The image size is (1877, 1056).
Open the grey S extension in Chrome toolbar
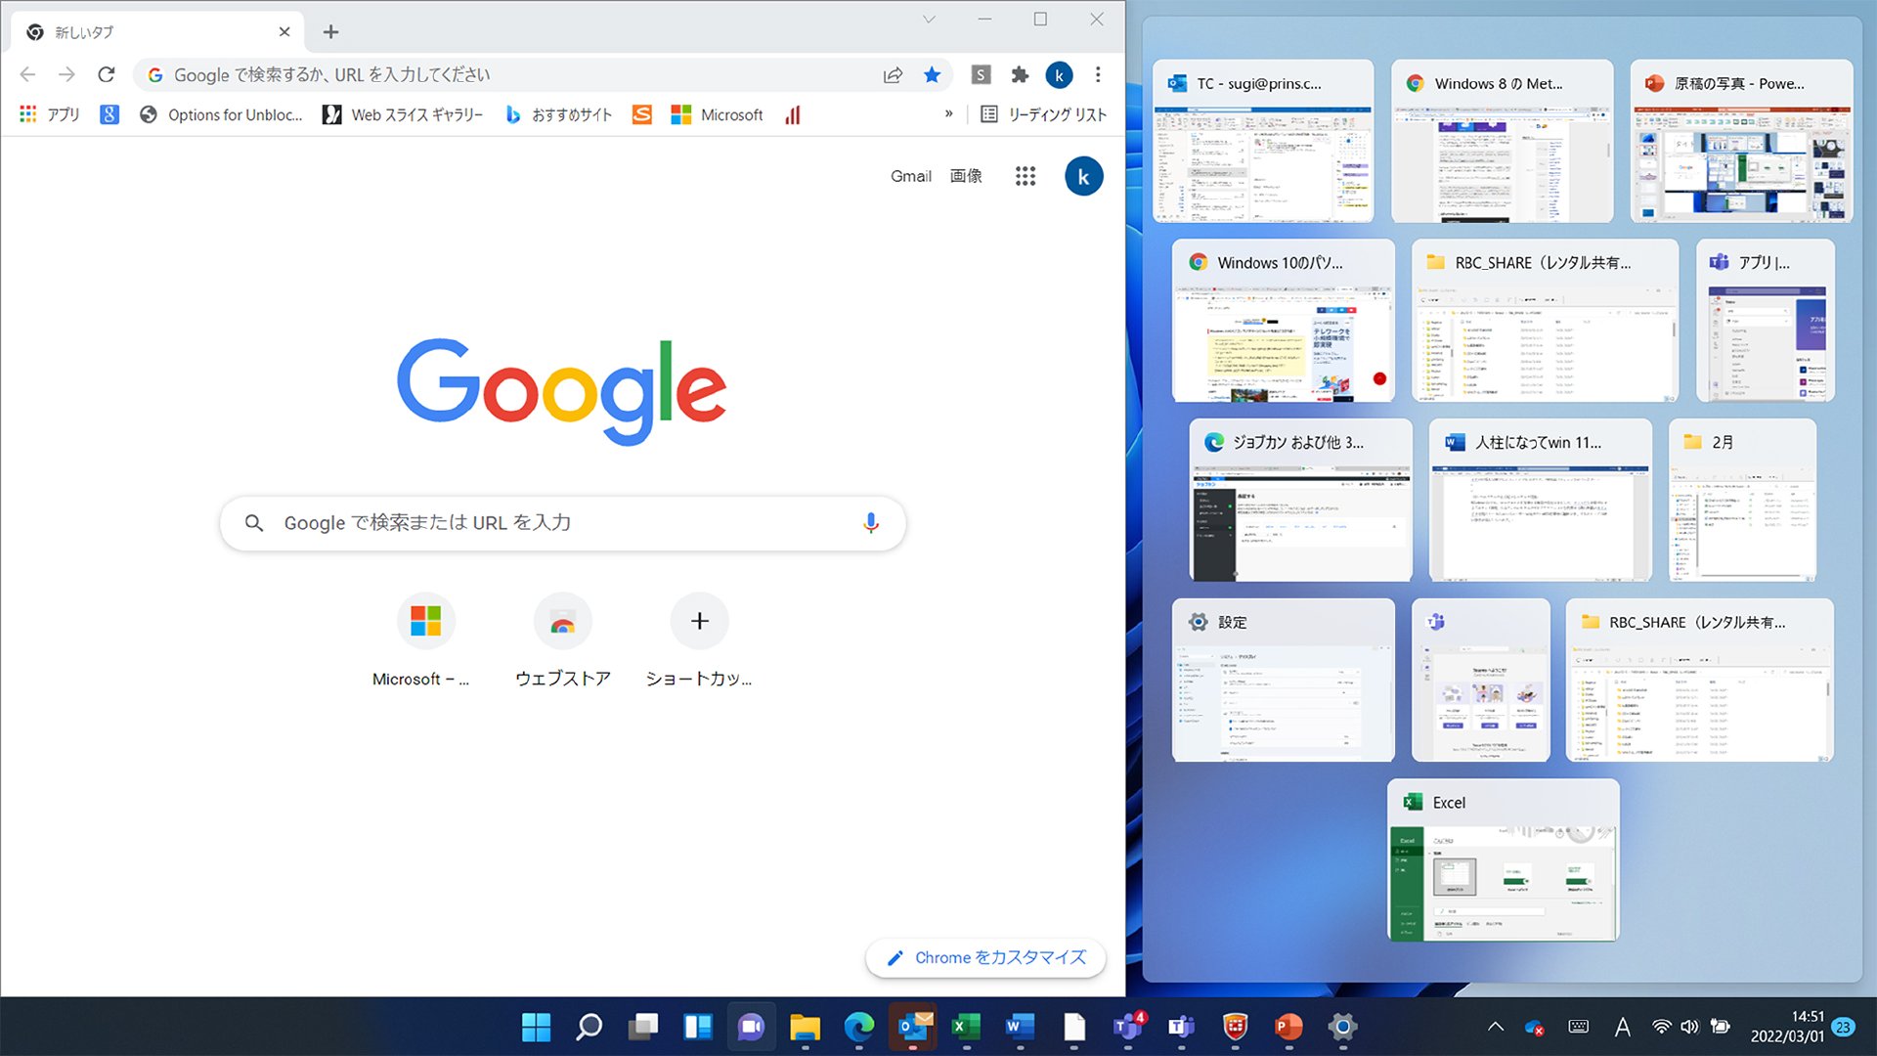(x=981, y=75)
